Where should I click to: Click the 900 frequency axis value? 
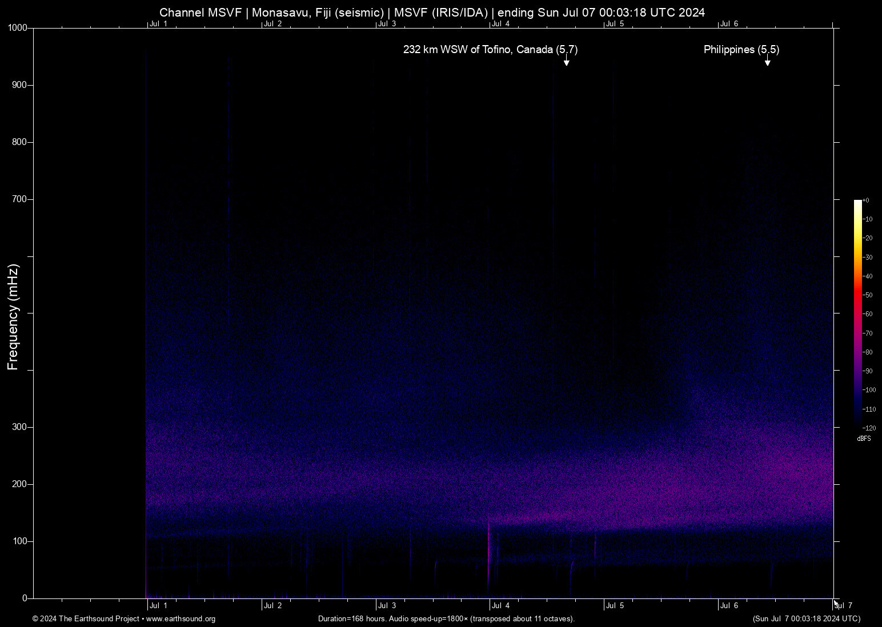tap(20, 85)
